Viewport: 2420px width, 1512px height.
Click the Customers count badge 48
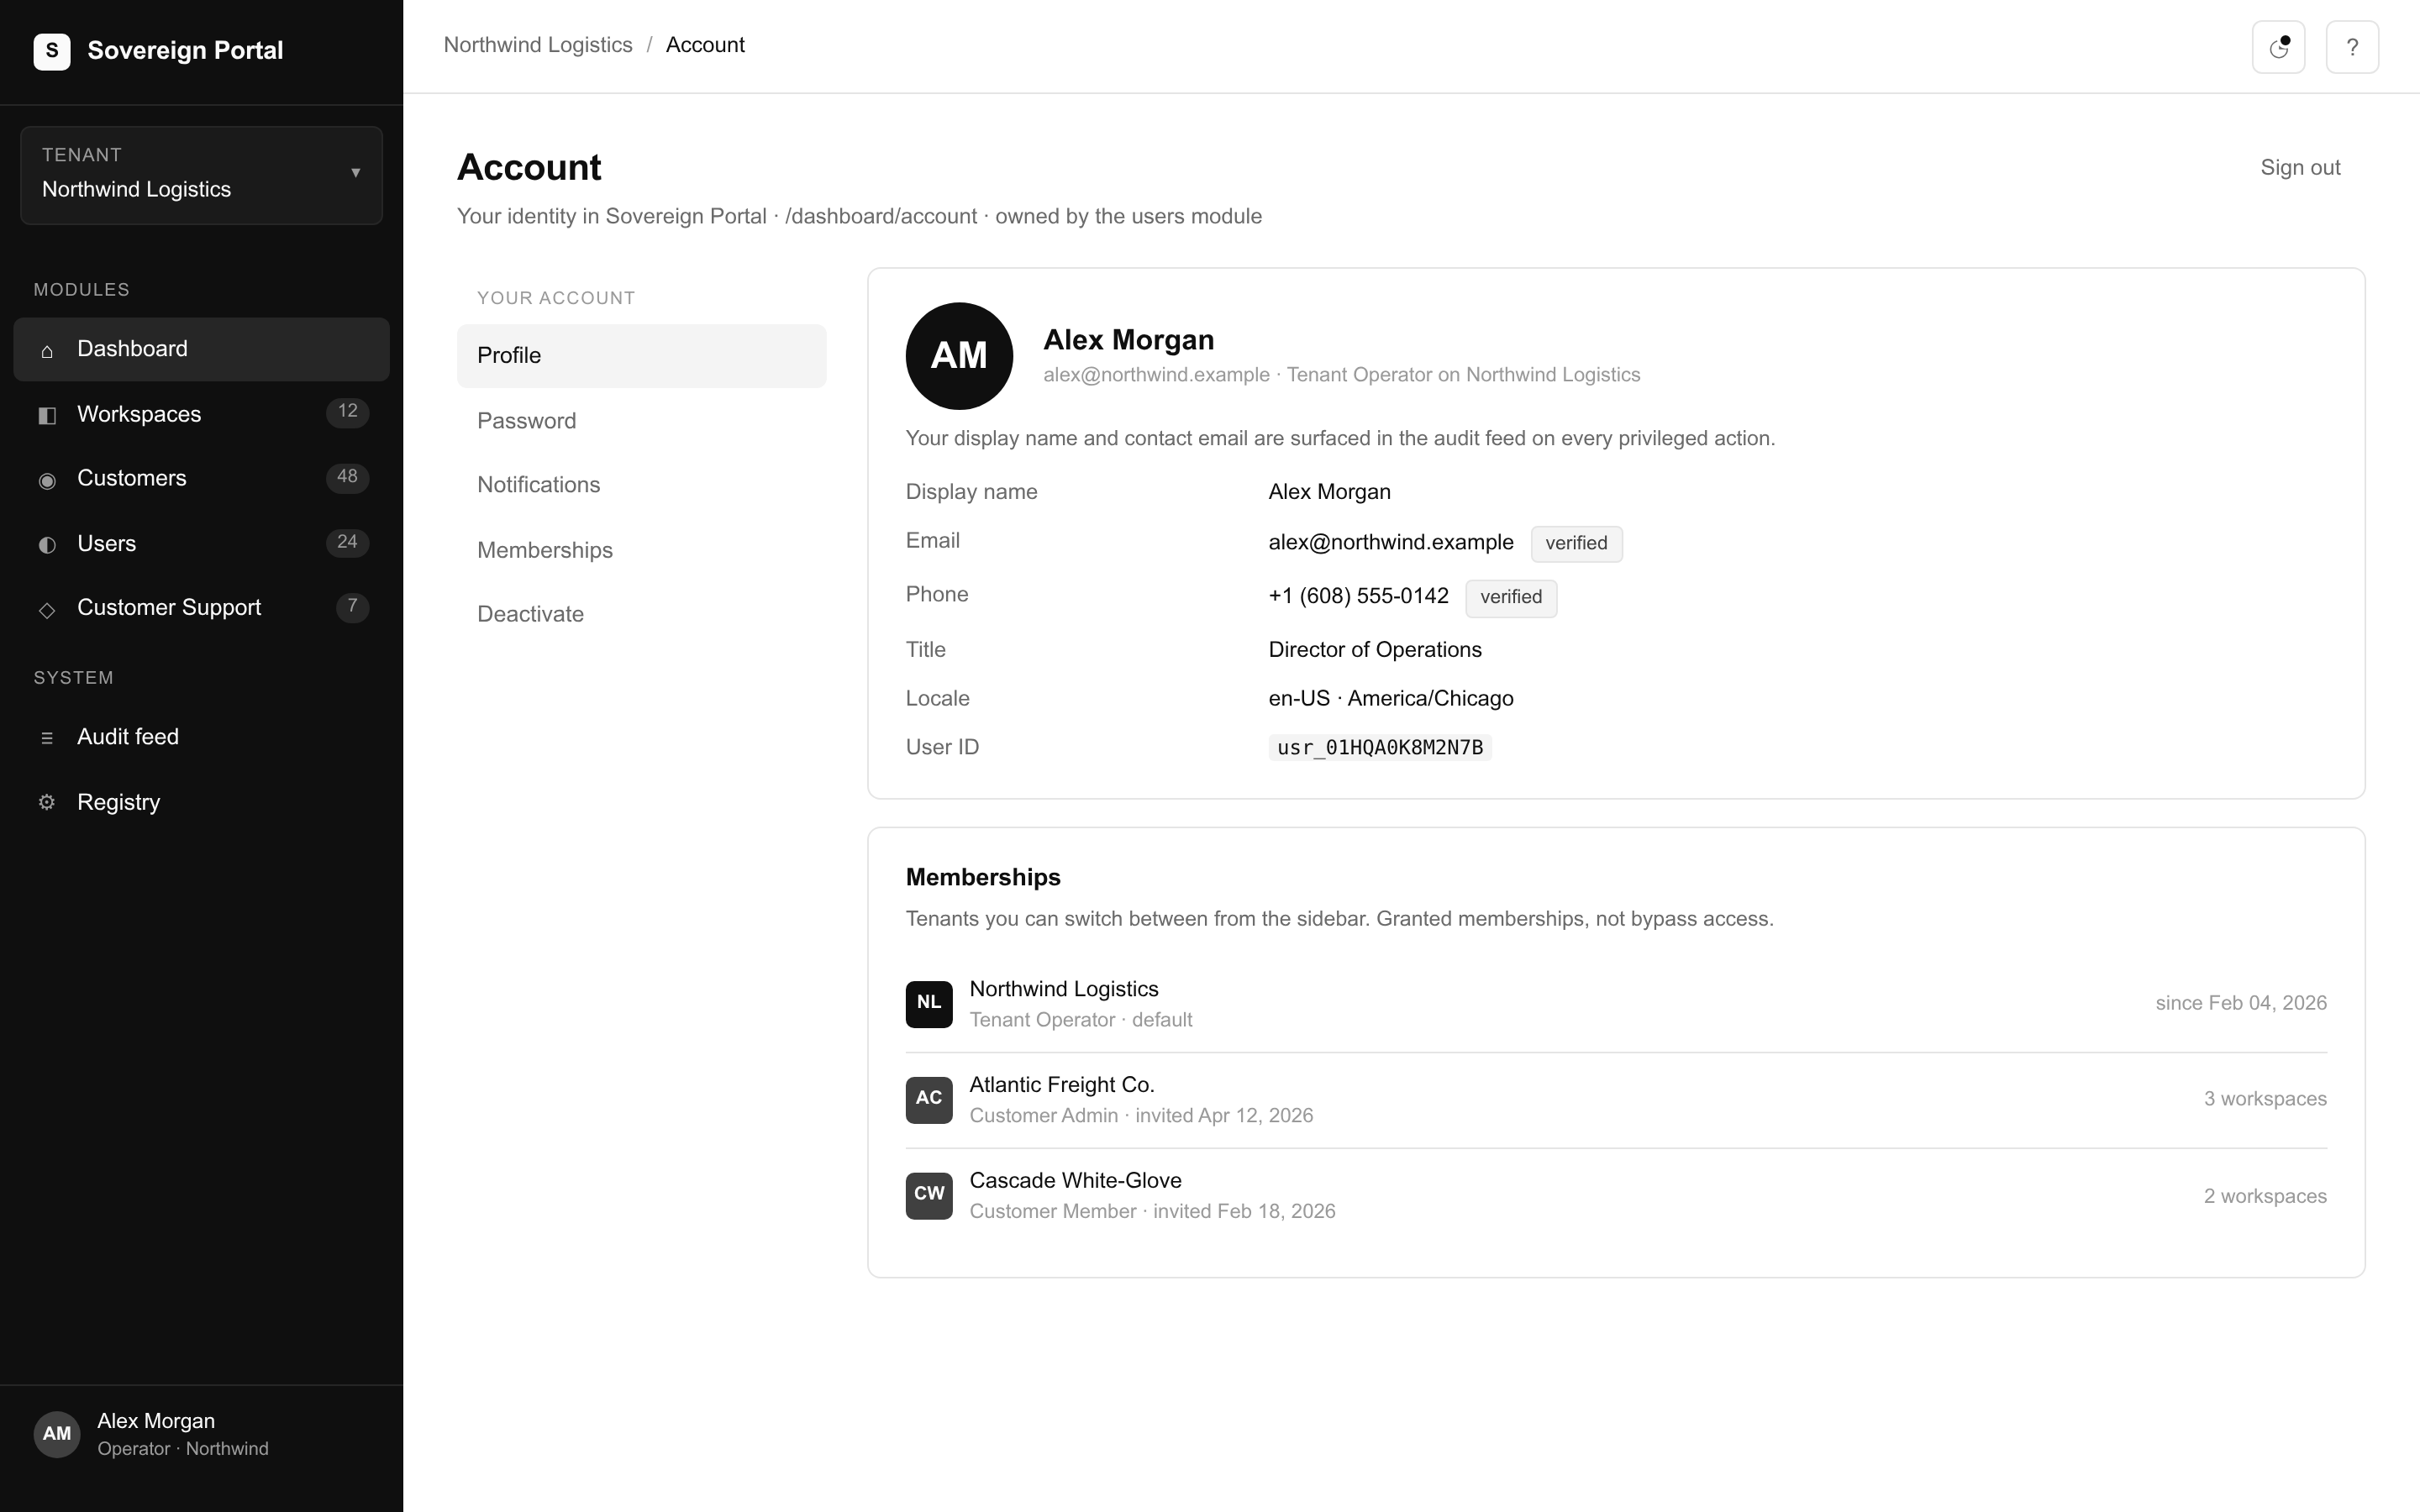click(347, 477)
